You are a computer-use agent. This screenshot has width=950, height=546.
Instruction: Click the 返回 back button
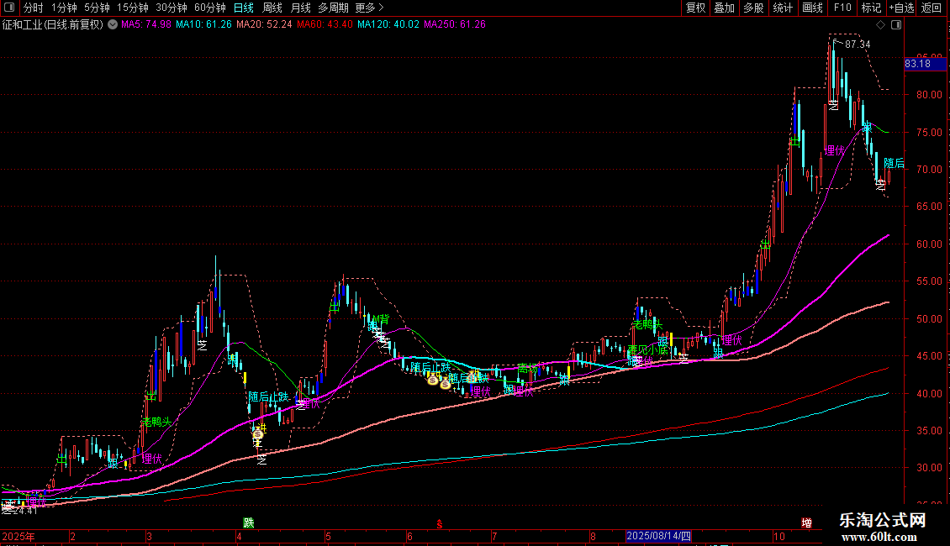click(x=932, y=8)
